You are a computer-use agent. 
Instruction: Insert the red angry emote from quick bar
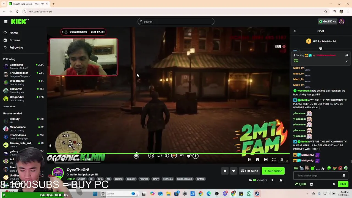(340, 168)
